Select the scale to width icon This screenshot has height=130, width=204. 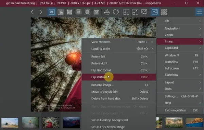coord(69,12)
